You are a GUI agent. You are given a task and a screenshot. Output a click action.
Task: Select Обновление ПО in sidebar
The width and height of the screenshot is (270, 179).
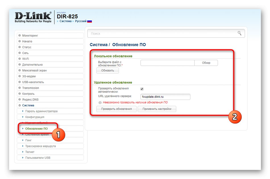[x=50, y=129]
